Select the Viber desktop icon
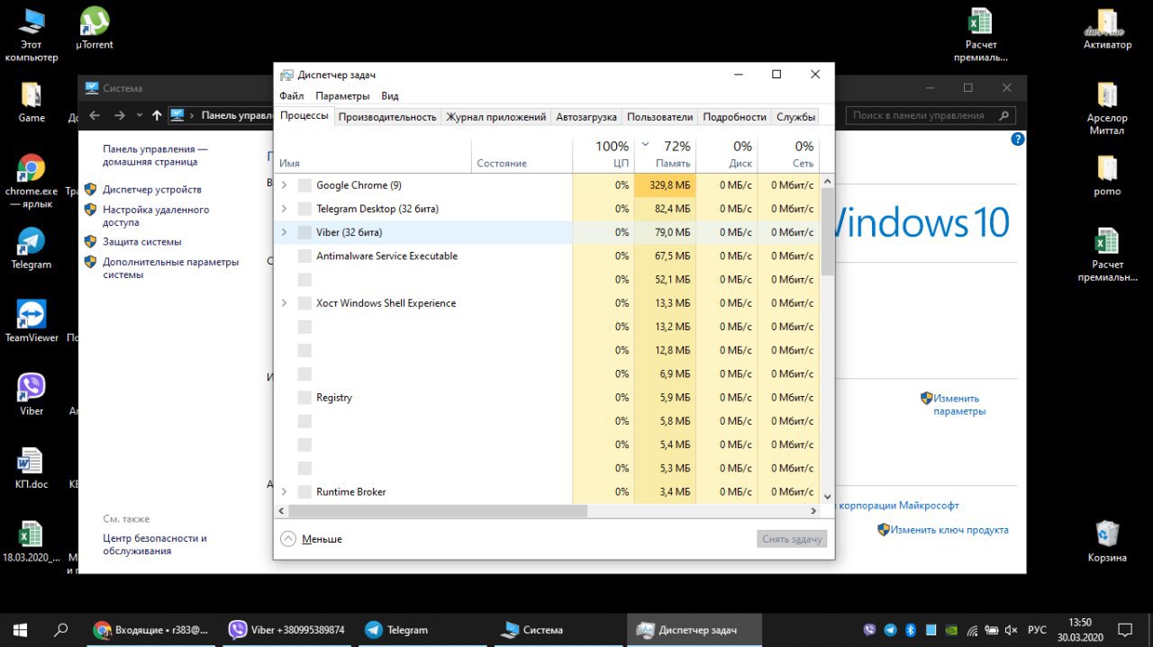This screenshot has height=647, width=1153. point(32,395)
